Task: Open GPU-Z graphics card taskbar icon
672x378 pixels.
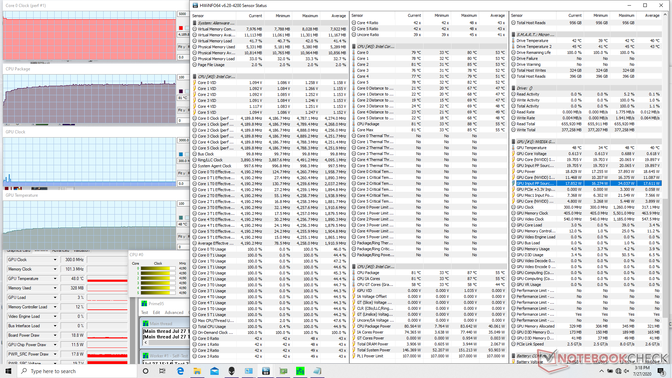Action: (x=283, y=371)
